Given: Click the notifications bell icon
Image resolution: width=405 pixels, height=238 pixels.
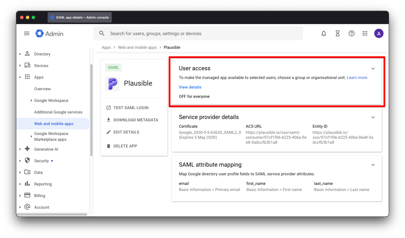Looking at the screenshot, I should [x=324, y=34].
